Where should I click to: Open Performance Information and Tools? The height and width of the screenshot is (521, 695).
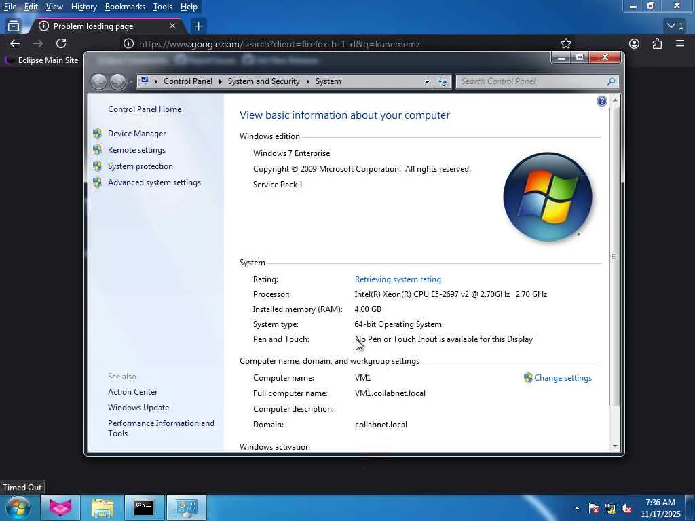coord(161,428)
